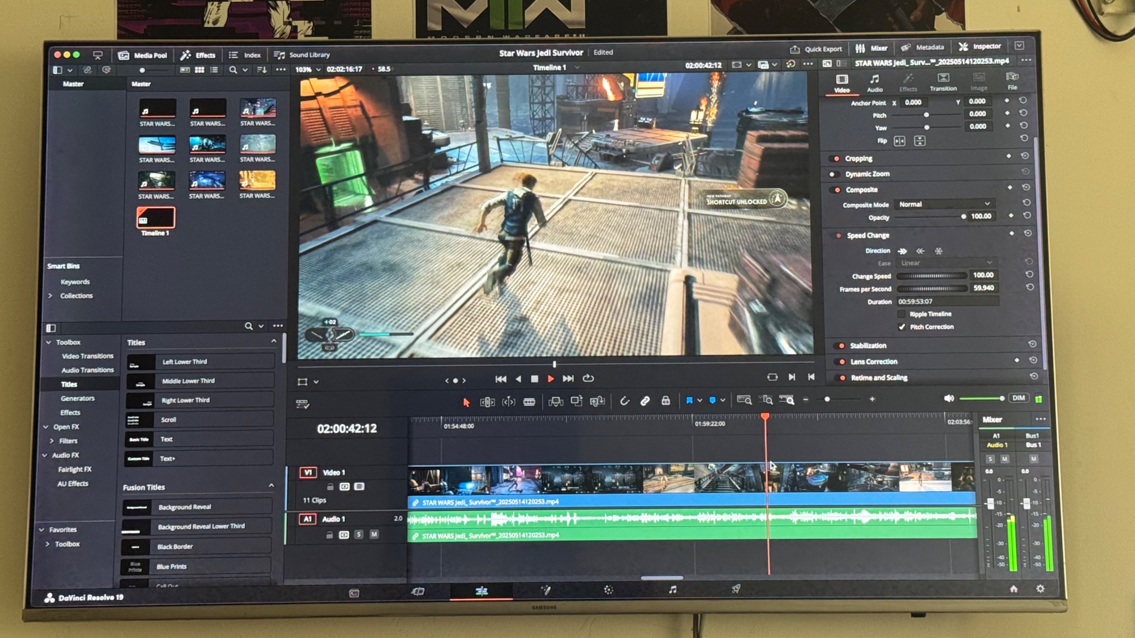The width and height of the screenshot is (1135, 638).
Task: Open the Composite Mode Normal dropdown
Action: pyautogui.click(x=944, y=204)
